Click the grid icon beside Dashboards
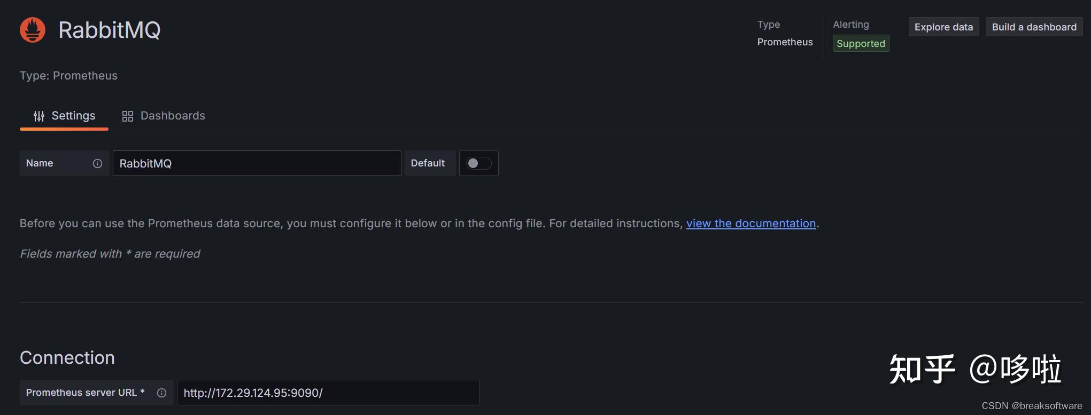The width and height of the screenshot is (1091, 415). pos(127,116)
